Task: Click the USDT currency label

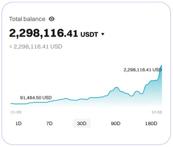Action: click(x=89, y=34)
